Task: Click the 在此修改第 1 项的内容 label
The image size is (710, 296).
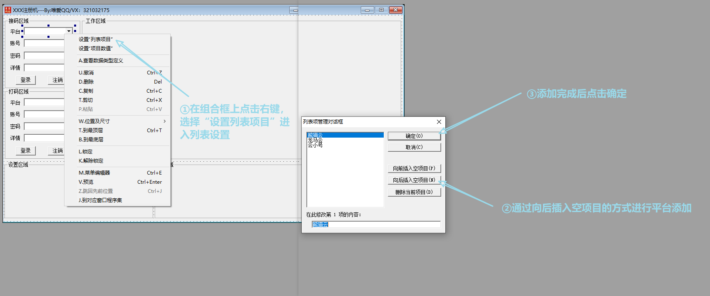Action: (334, 215)
